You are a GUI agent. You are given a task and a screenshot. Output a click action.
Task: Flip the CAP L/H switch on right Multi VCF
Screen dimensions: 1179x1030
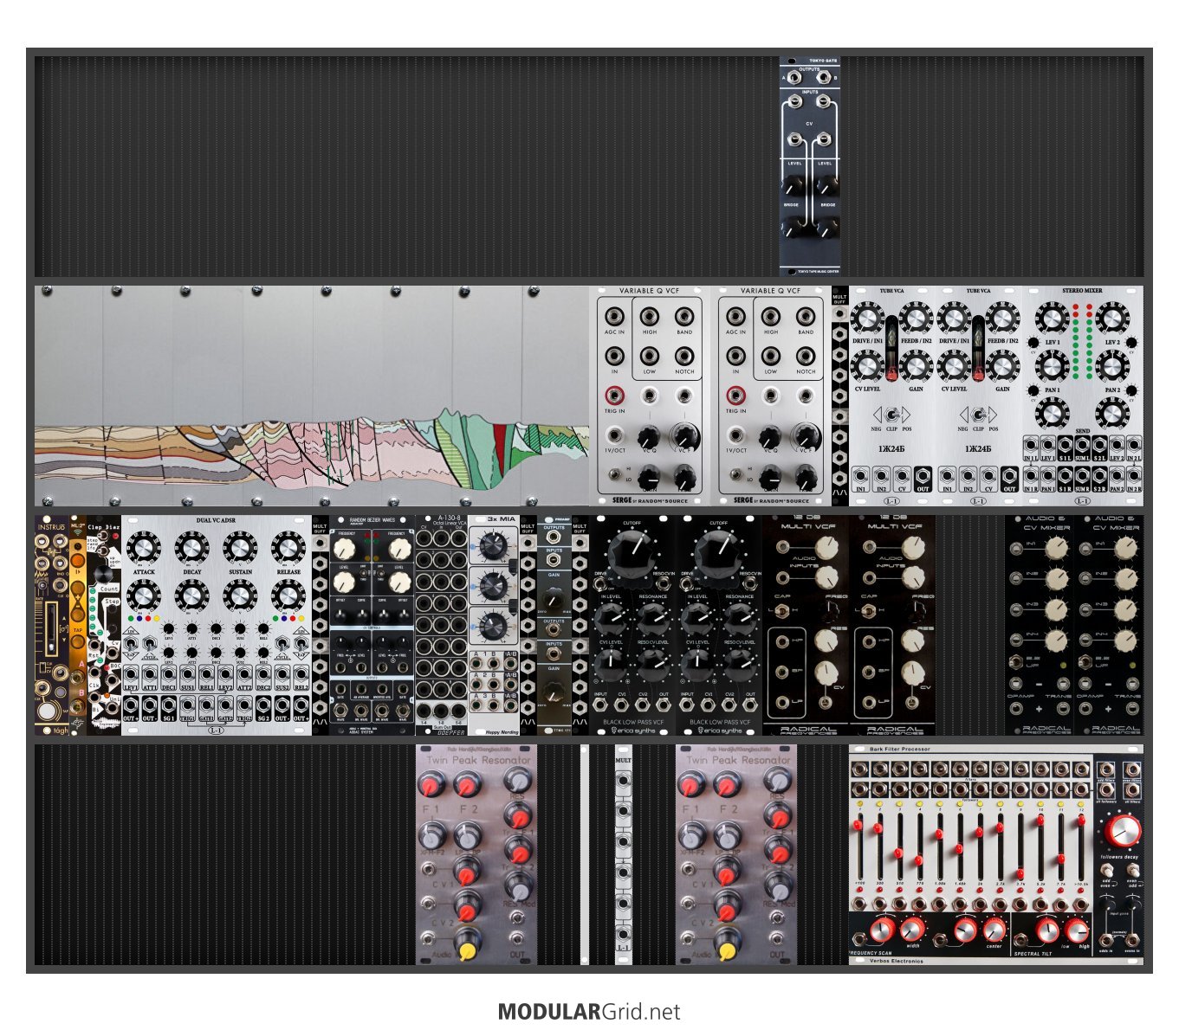pyautogui.click(x=869, y=612)
